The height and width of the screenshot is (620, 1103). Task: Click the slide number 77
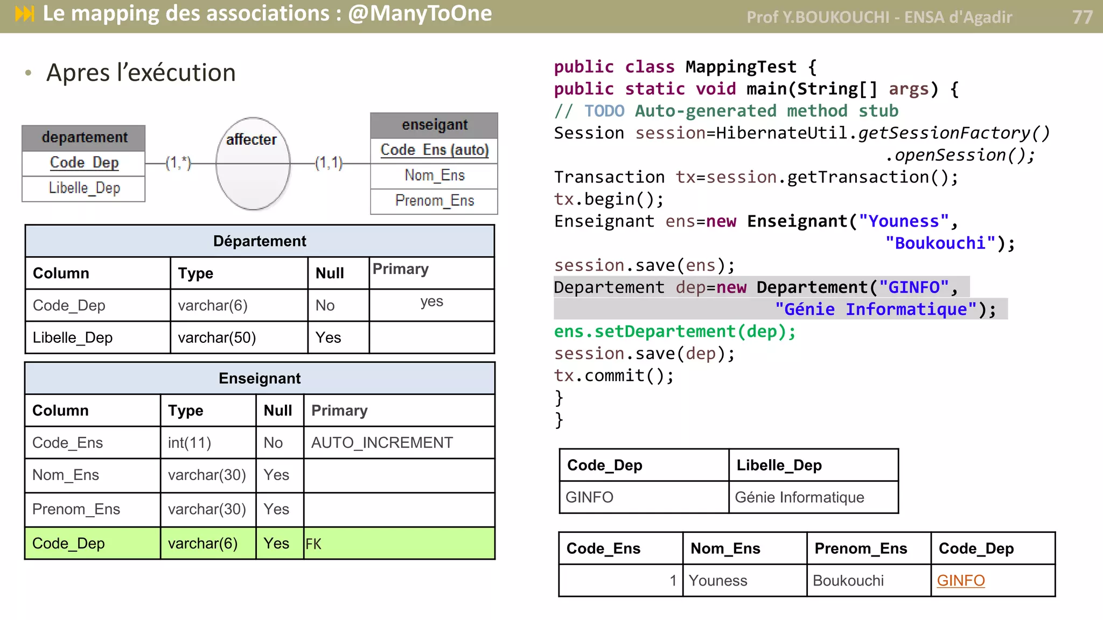pyautogui.click(x=1082, y=17)
